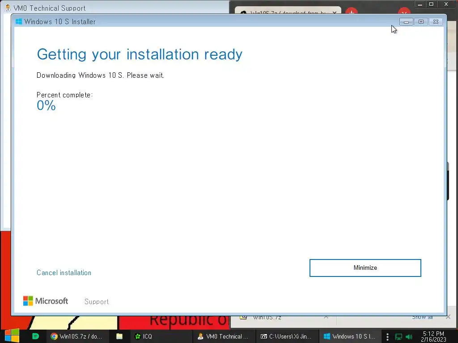Click the 0% percent complete value
The image size is (458, 343).
click(x=46, y=105)
